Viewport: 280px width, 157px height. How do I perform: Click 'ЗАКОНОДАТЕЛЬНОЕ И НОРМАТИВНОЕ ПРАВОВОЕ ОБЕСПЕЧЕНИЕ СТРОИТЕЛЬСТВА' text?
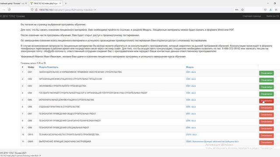(x=80, y=72)
